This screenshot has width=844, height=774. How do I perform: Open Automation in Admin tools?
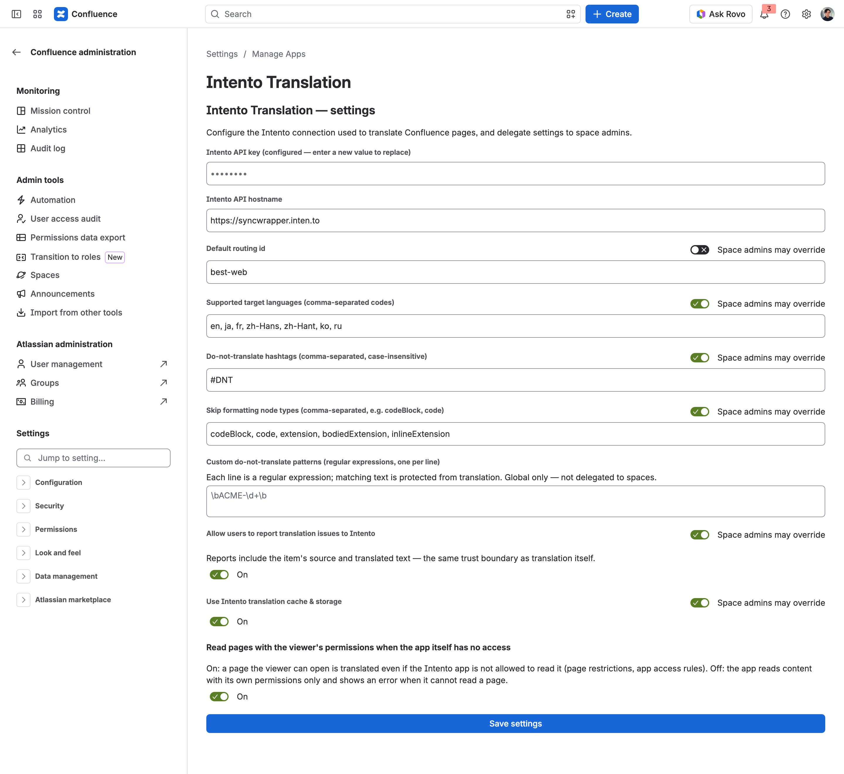coord(53,200)
